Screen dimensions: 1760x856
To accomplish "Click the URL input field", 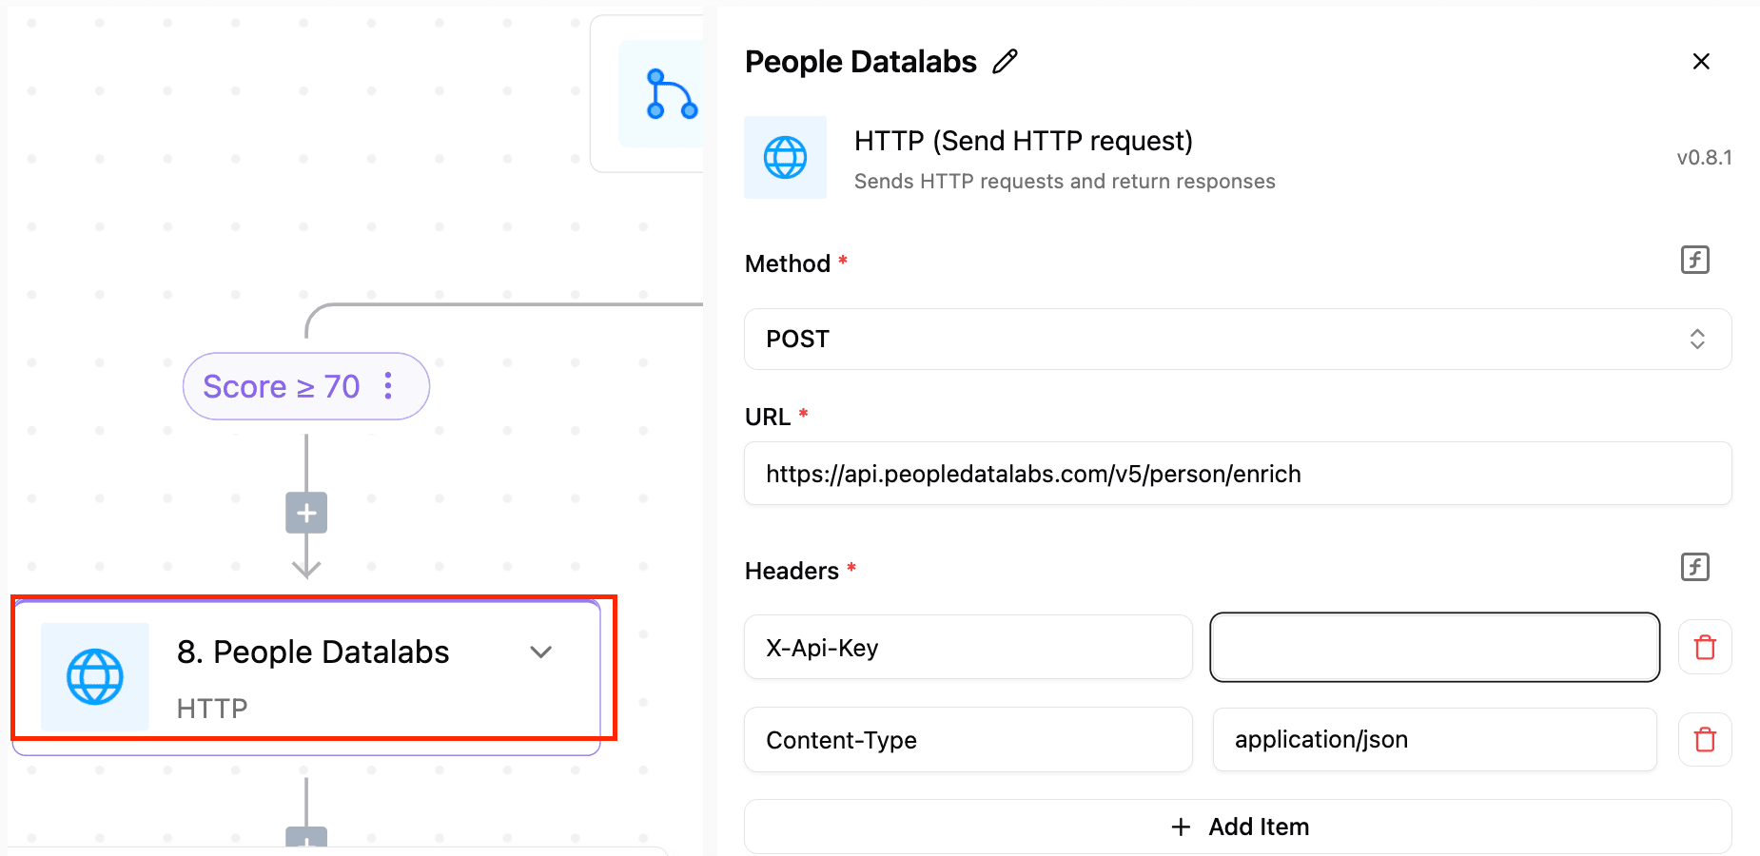I will [x=1237, y=474].
